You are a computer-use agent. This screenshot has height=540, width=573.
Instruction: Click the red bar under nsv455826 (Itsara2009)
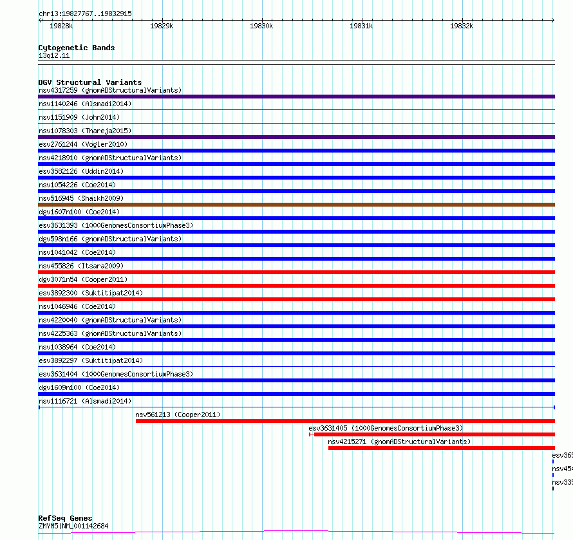pos(296,272)
